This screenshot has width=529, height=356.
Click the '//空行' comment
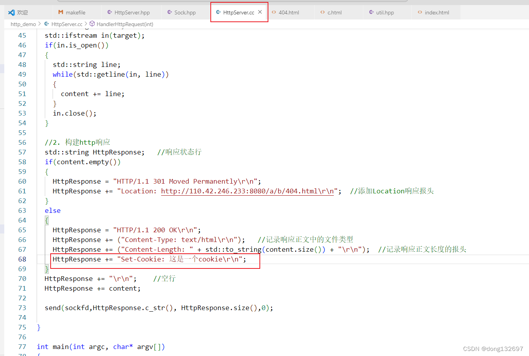[164, 279]
